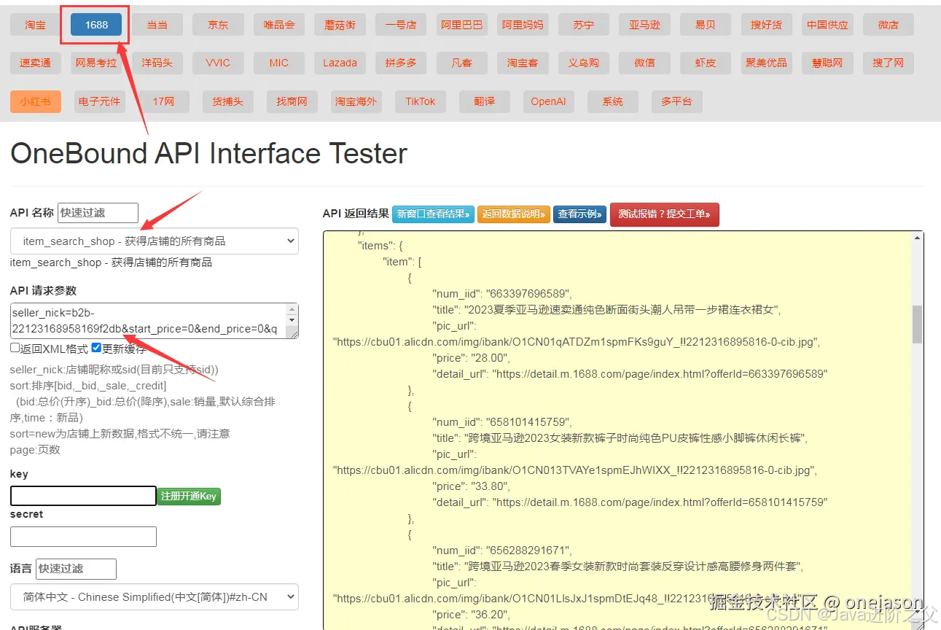Select the 凡客 tab
The height and width of the screenshot is (630, 941).
click(x=461, y=63)
